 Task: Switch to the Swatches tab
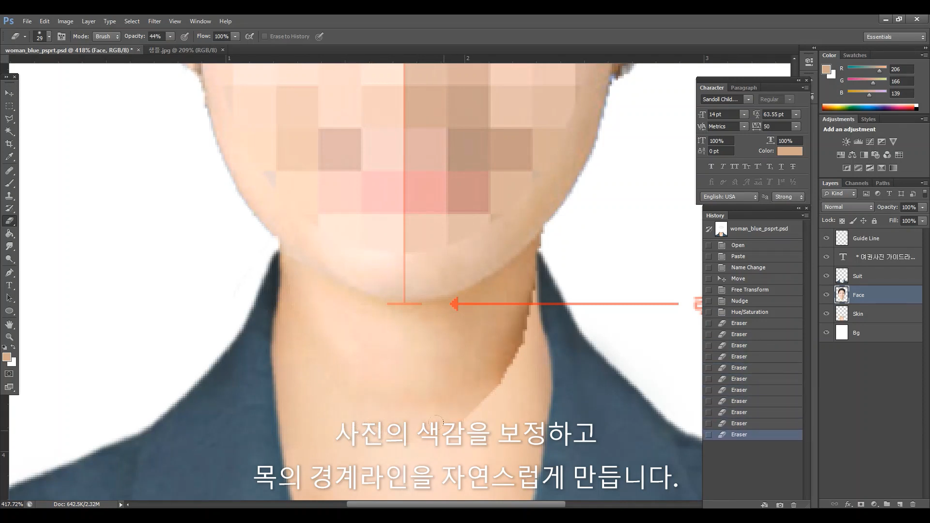[x=854, y=55]
